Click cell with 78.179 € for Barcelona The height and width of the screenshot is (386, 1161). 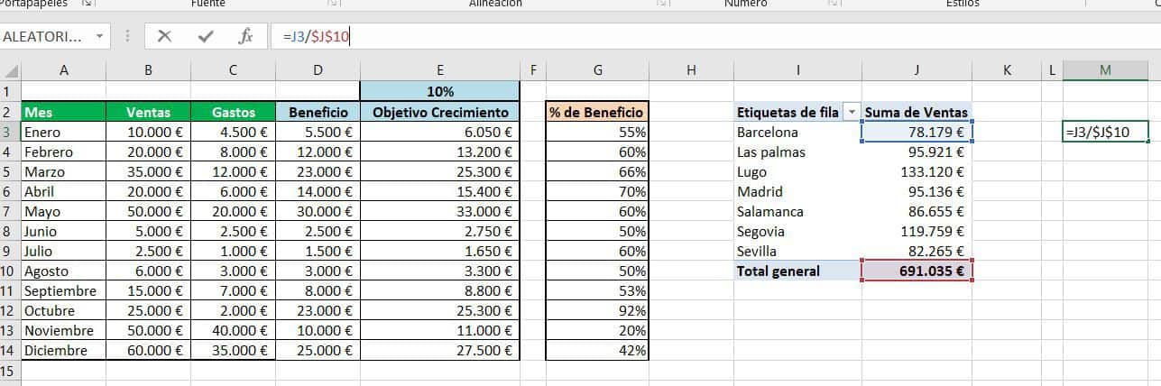[x=917, y=132]
